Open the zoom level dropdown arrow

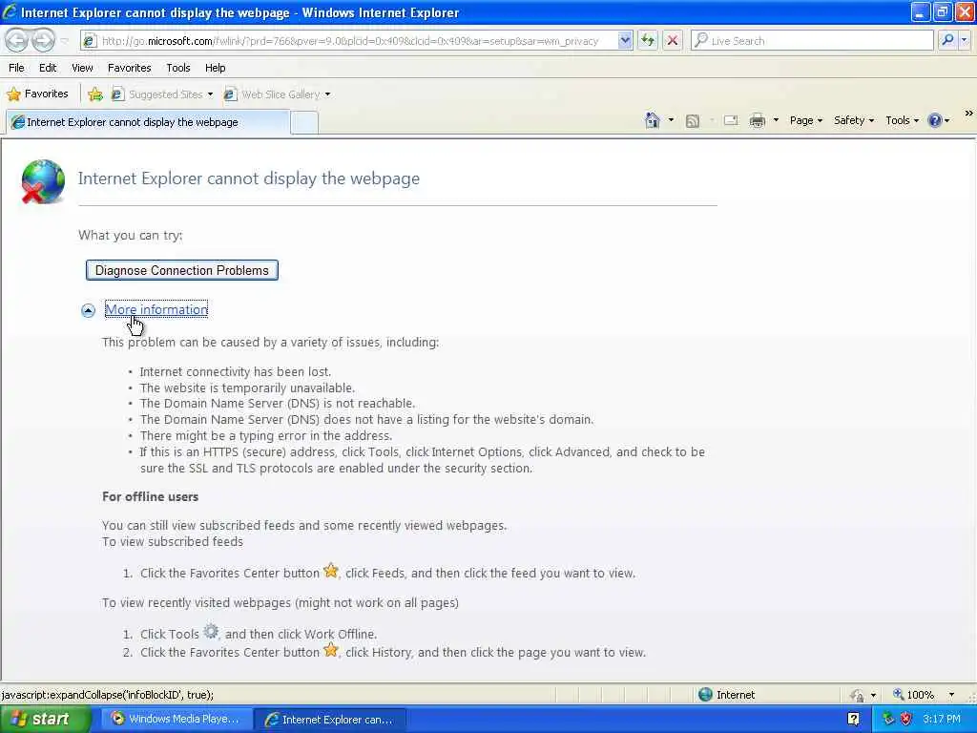point(951,695)
